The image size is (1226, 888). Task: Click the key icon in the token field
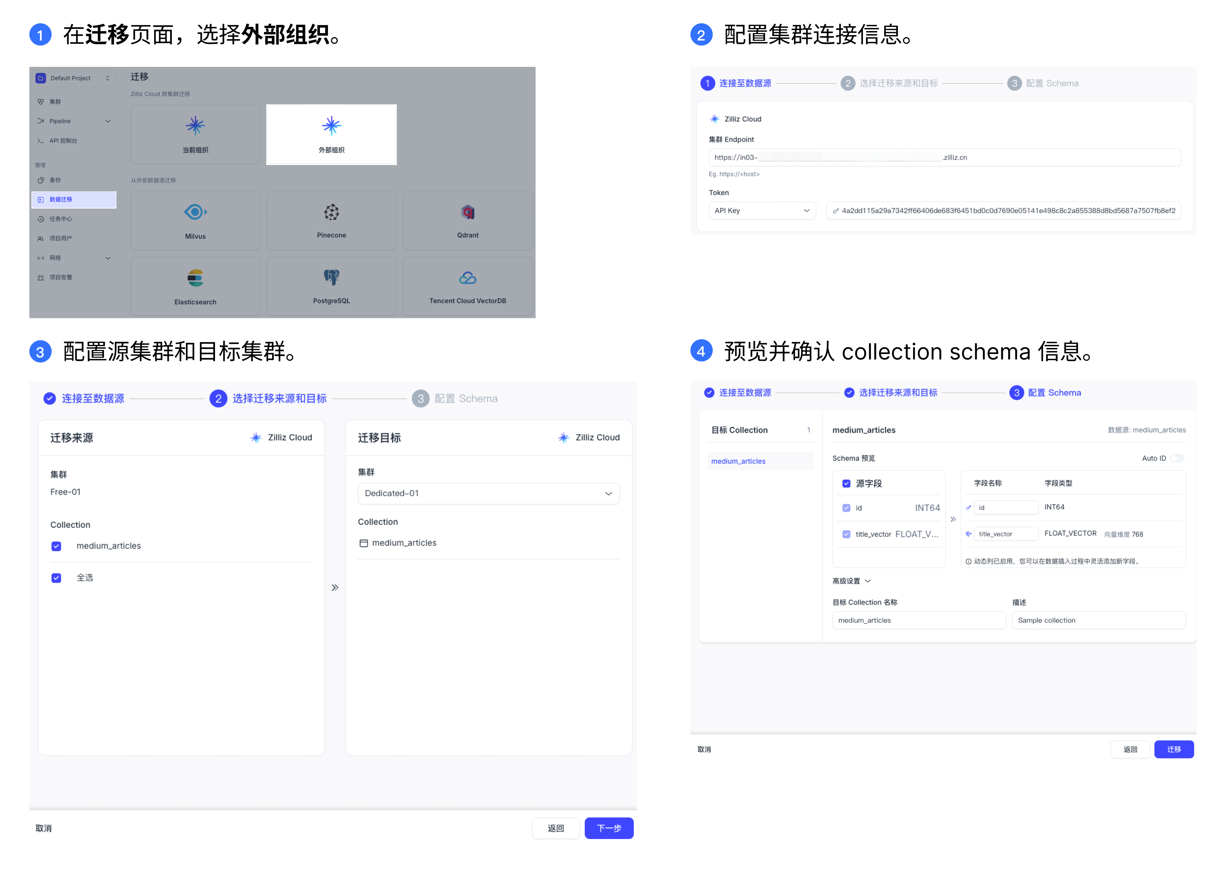pyautogui.click(x=836, y=211)
